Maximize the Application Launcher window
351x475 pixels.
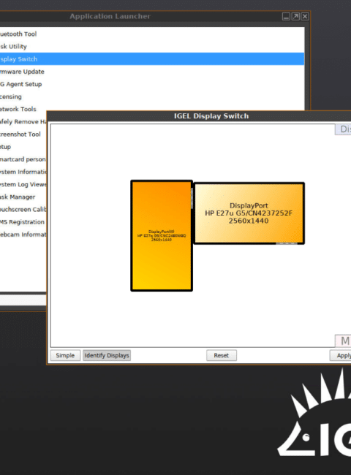[x=295, y=16]
